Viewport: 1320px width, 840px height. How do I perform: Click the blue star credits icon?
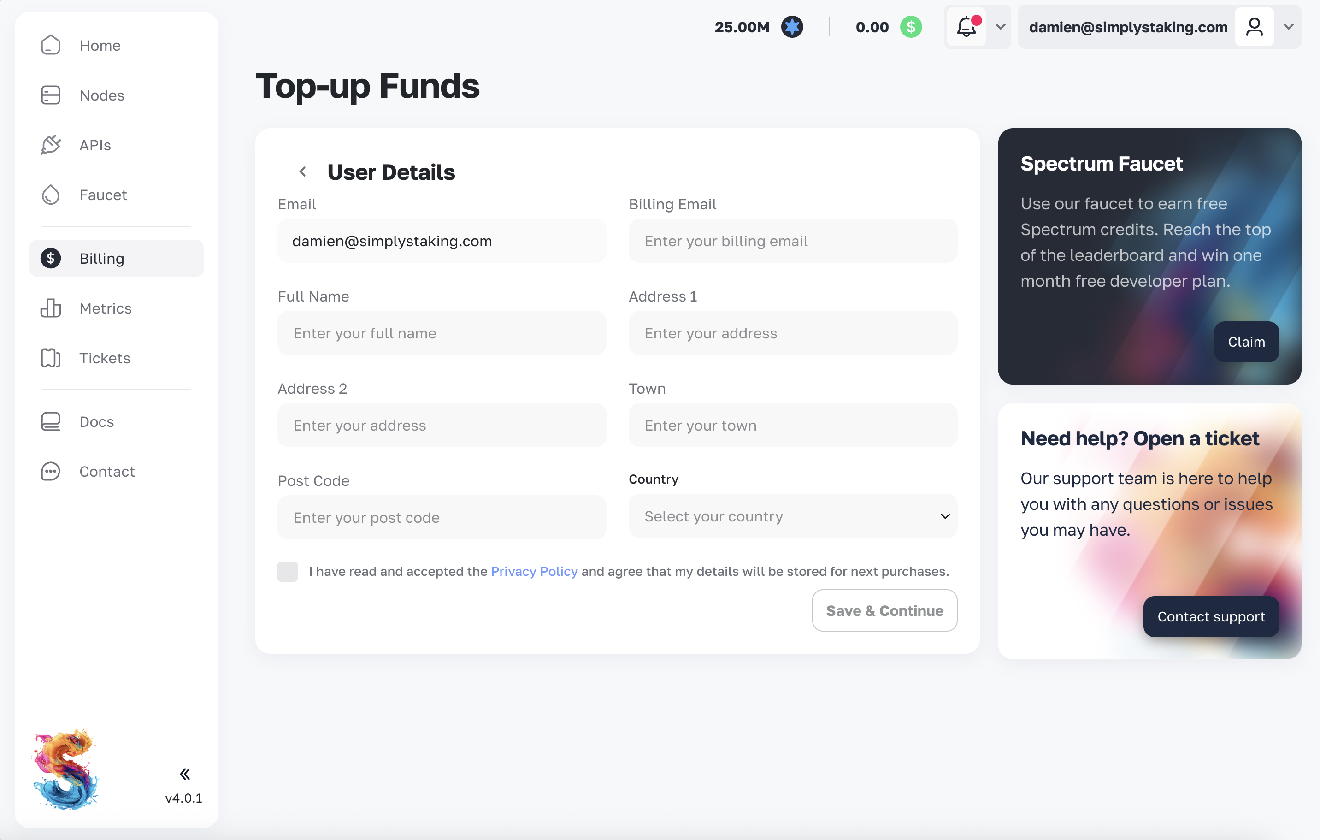point(792,27)
